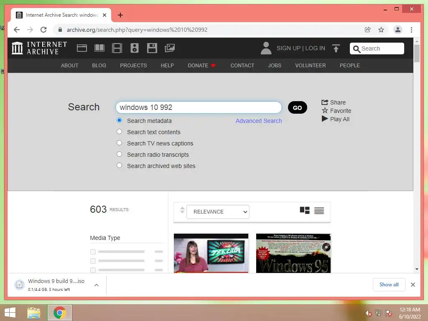428x321 pixels.
Task: Click the Favorite star icon
Action: tap(325, 110)
